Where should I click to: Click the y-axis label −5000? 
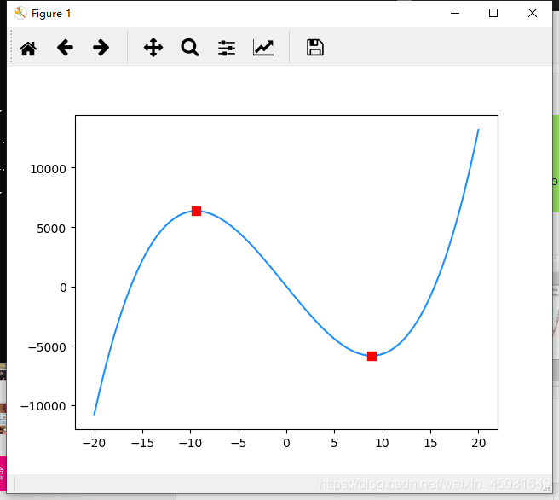click(x=47, y=347)
